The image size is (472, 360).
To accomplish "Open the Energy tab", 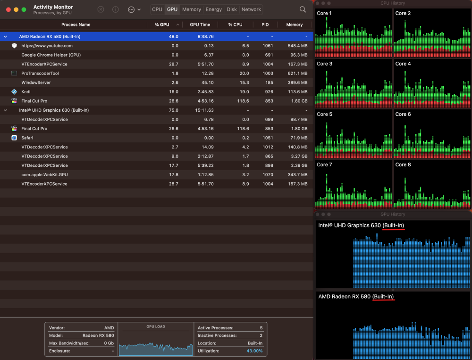I will [214, 9].
